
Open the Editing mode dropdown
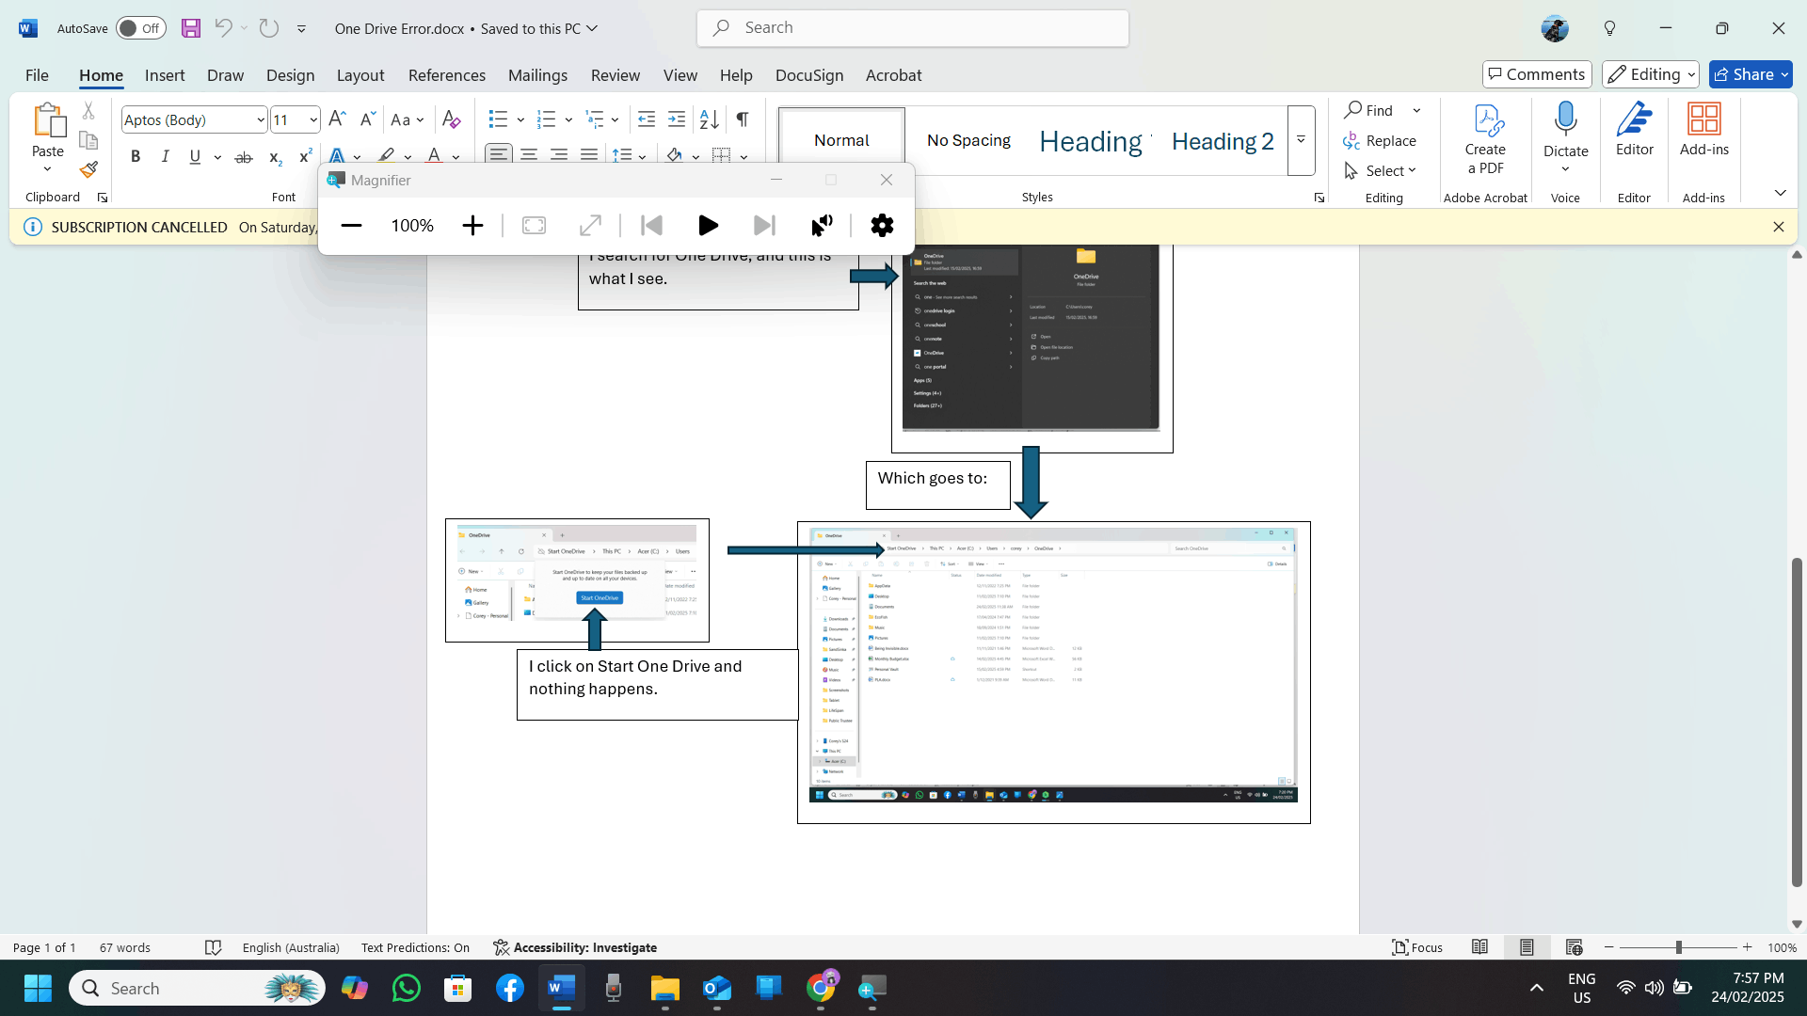(1650, 74)
